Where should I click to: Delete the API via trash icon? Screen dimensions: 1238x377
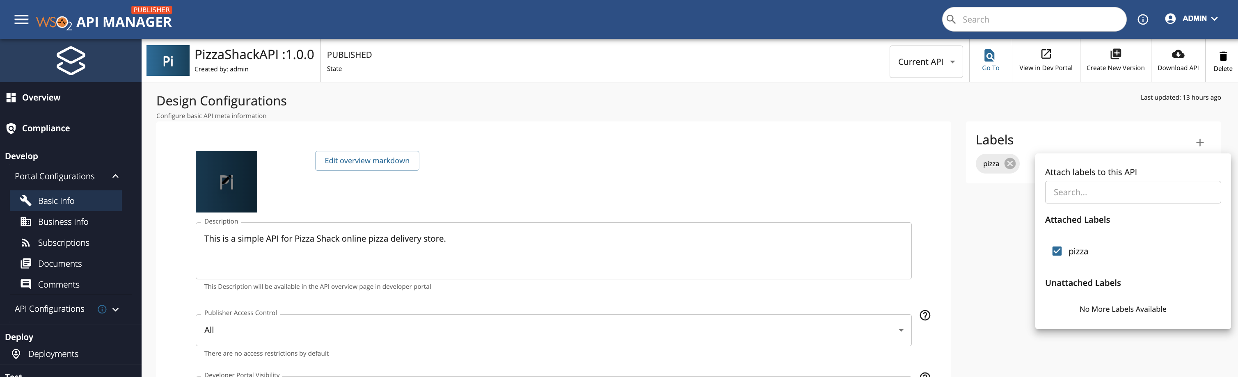(1223, 56)
